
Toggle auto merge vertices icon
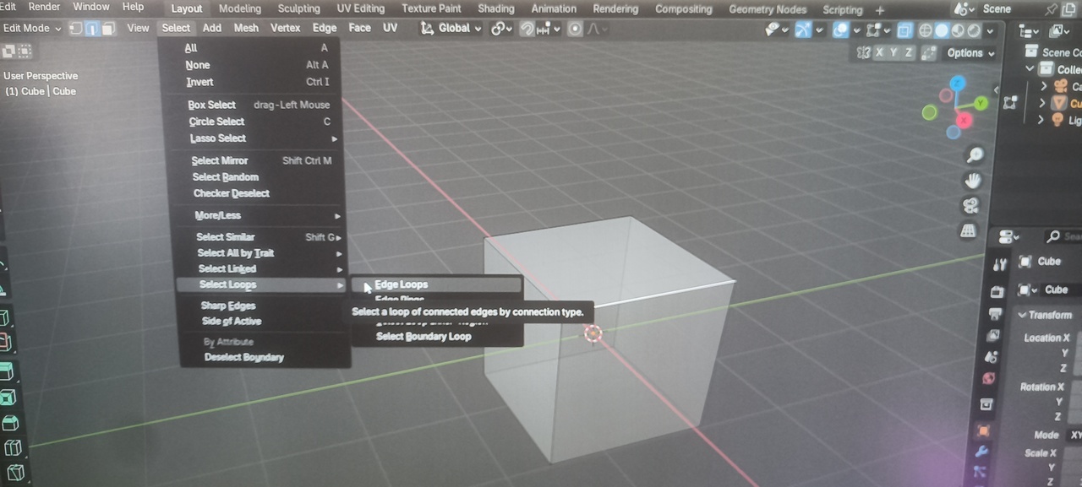929,52
